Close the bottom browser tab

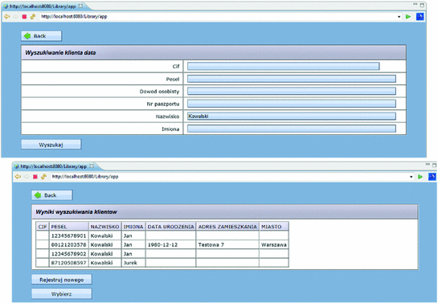[x=92, y=166]
